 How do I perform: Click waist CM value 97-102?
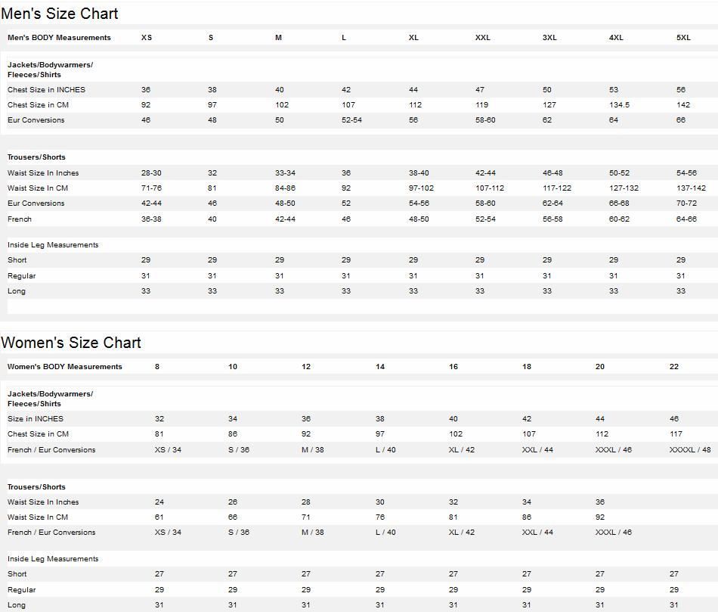(x=421, y=188)
